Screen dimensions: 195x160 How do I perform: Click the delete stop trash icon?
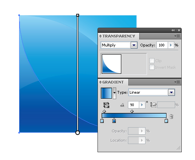pyautogui.click(x=171, y=116)
